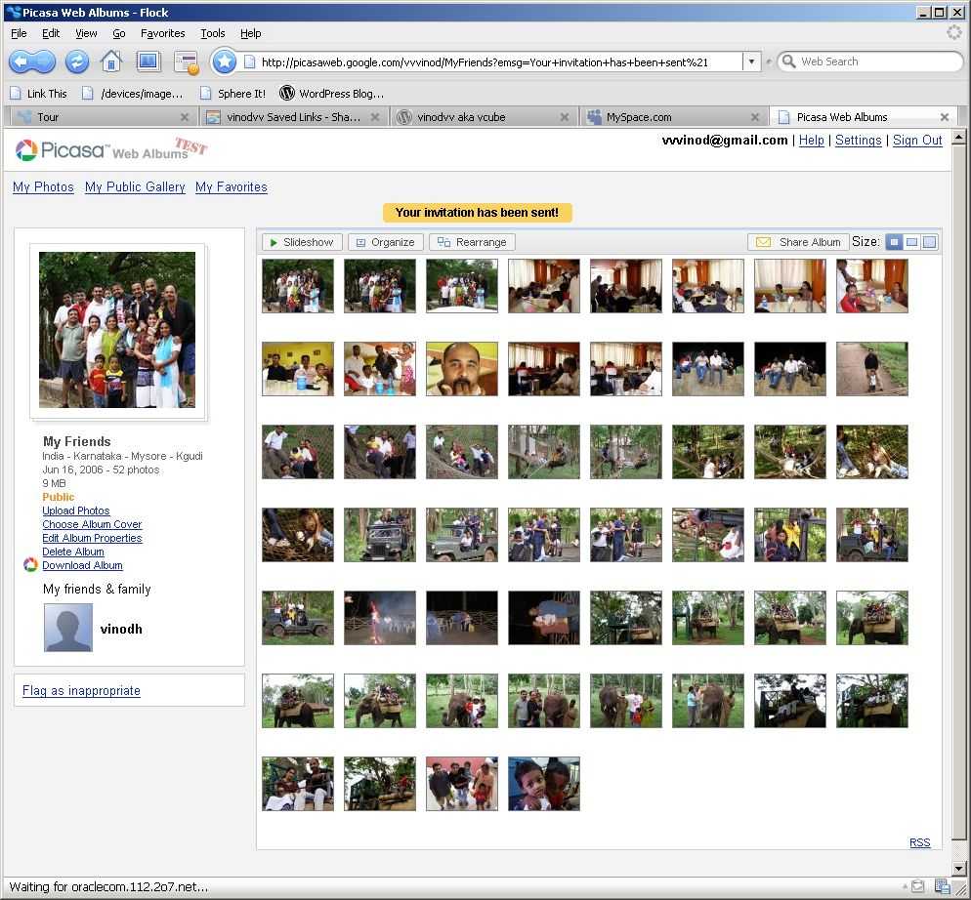Click the Upload Photos link
This screenshot has width=971, height=900.
75,511
